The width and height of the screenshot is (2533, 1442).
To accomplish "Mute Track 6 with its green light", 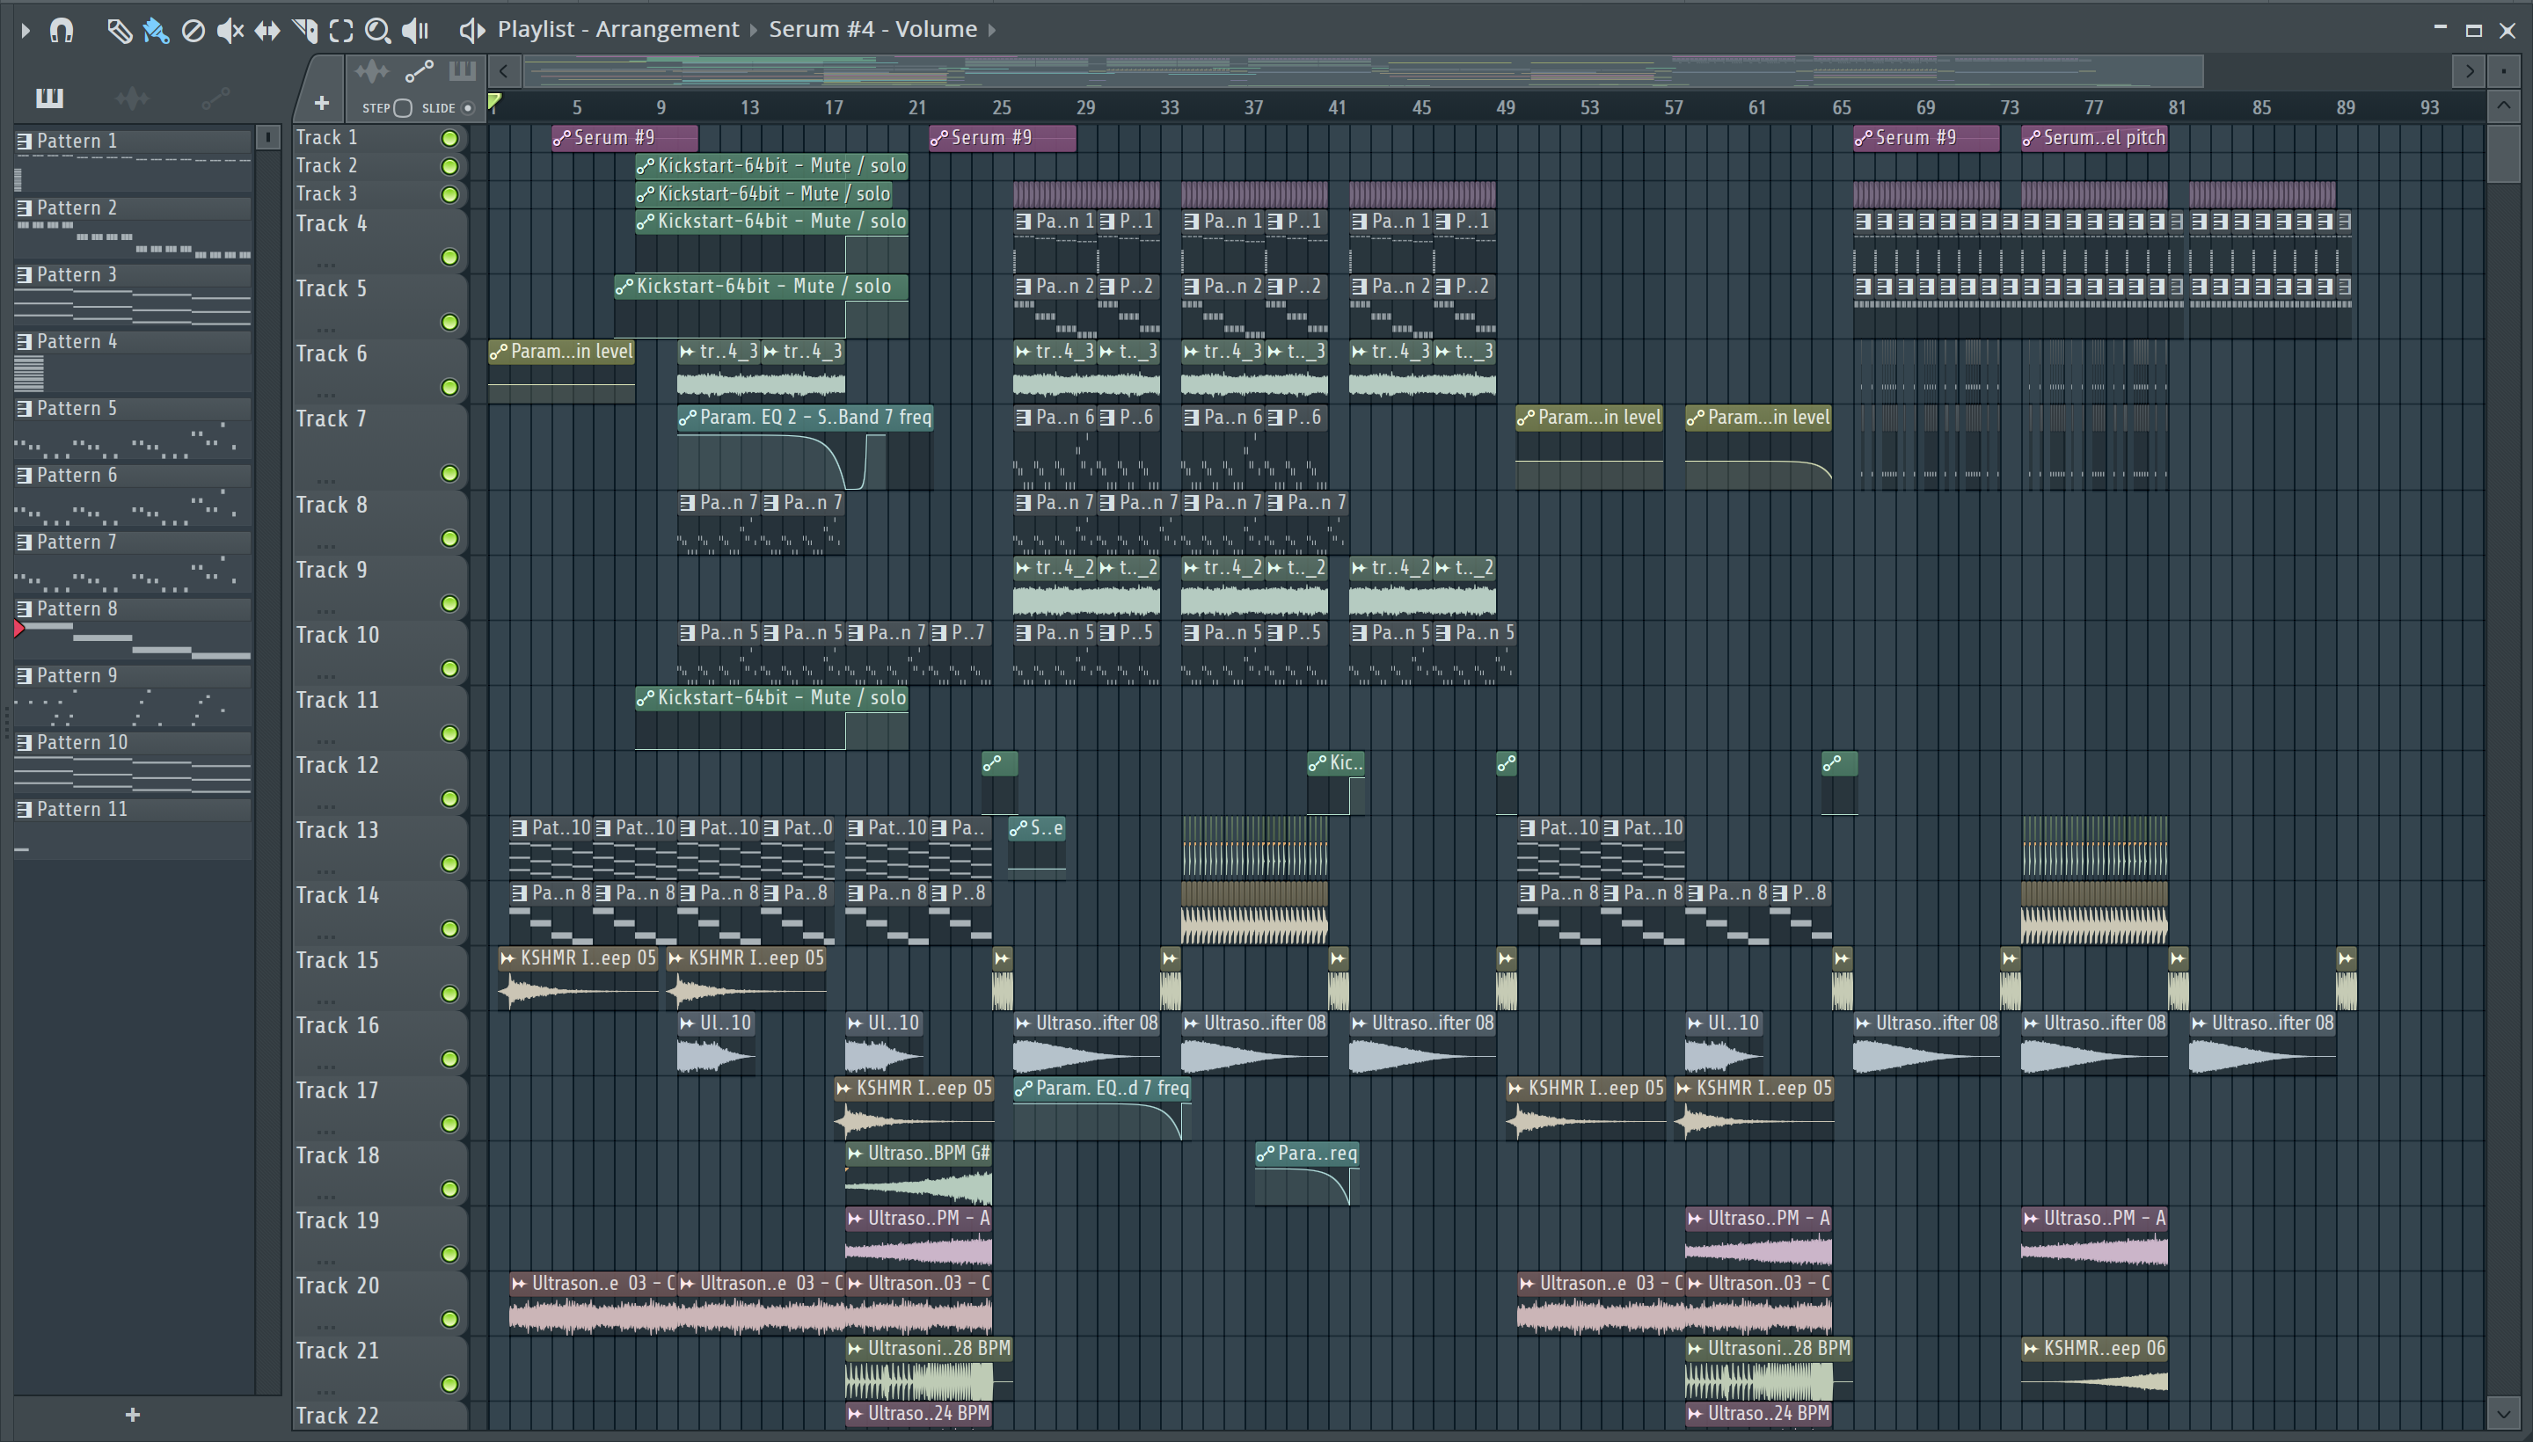I will click(x=449, y=387).
